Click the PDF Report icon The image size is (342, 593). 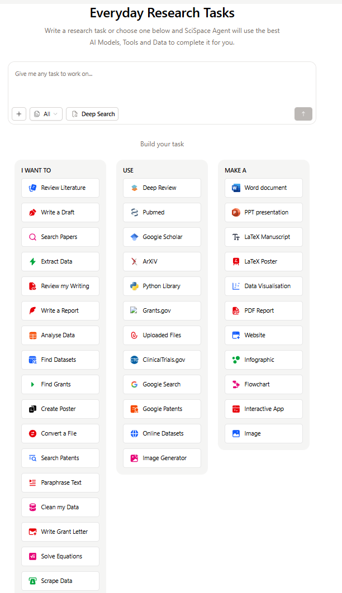click(236, 311)
